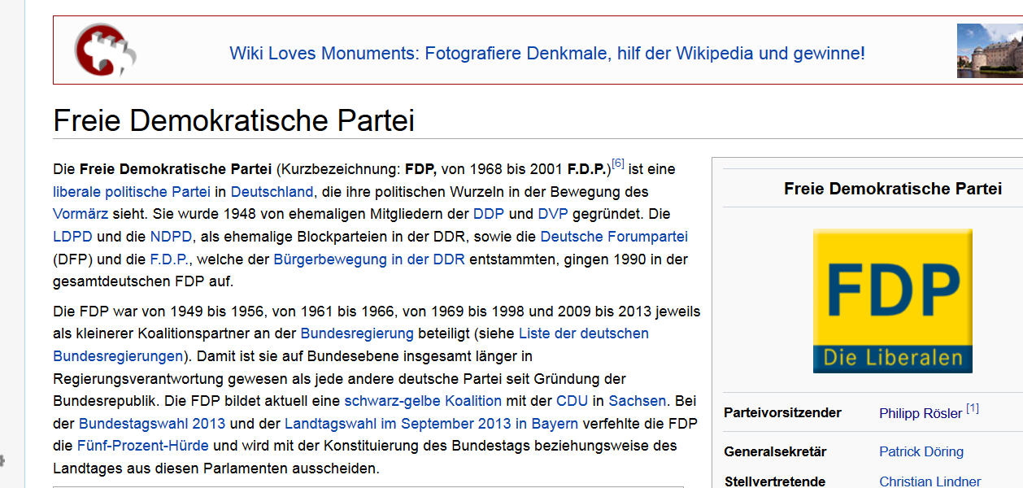Viewport: 1023px width, 488px height.
Task: Click the F.D.P. link in first paragraph
Action: [168, 259]
